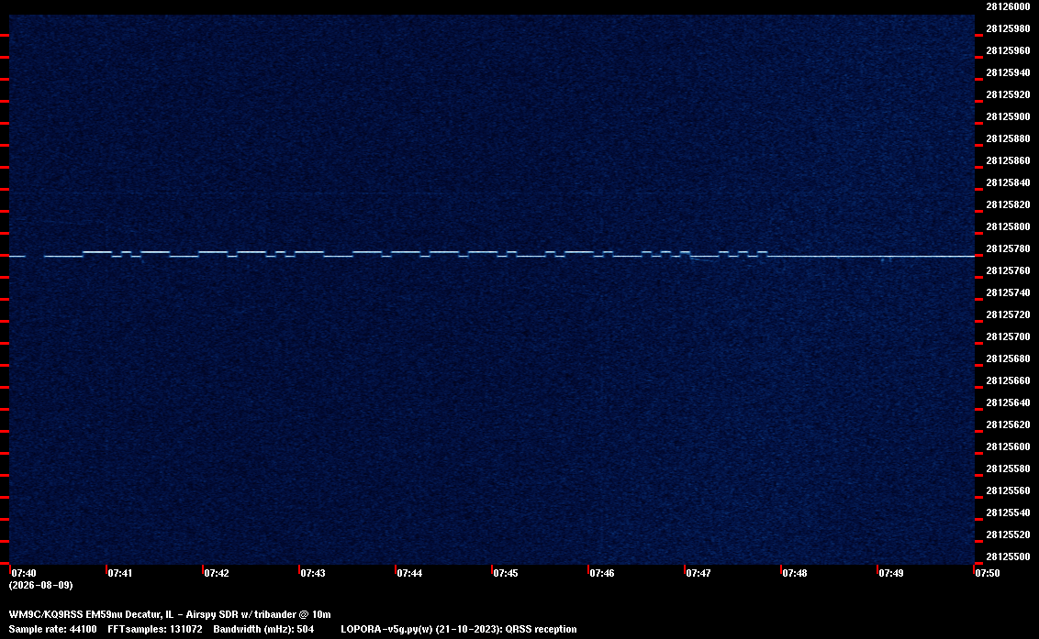
Task: Click the 07:46 time label
Action: [602, 573]
